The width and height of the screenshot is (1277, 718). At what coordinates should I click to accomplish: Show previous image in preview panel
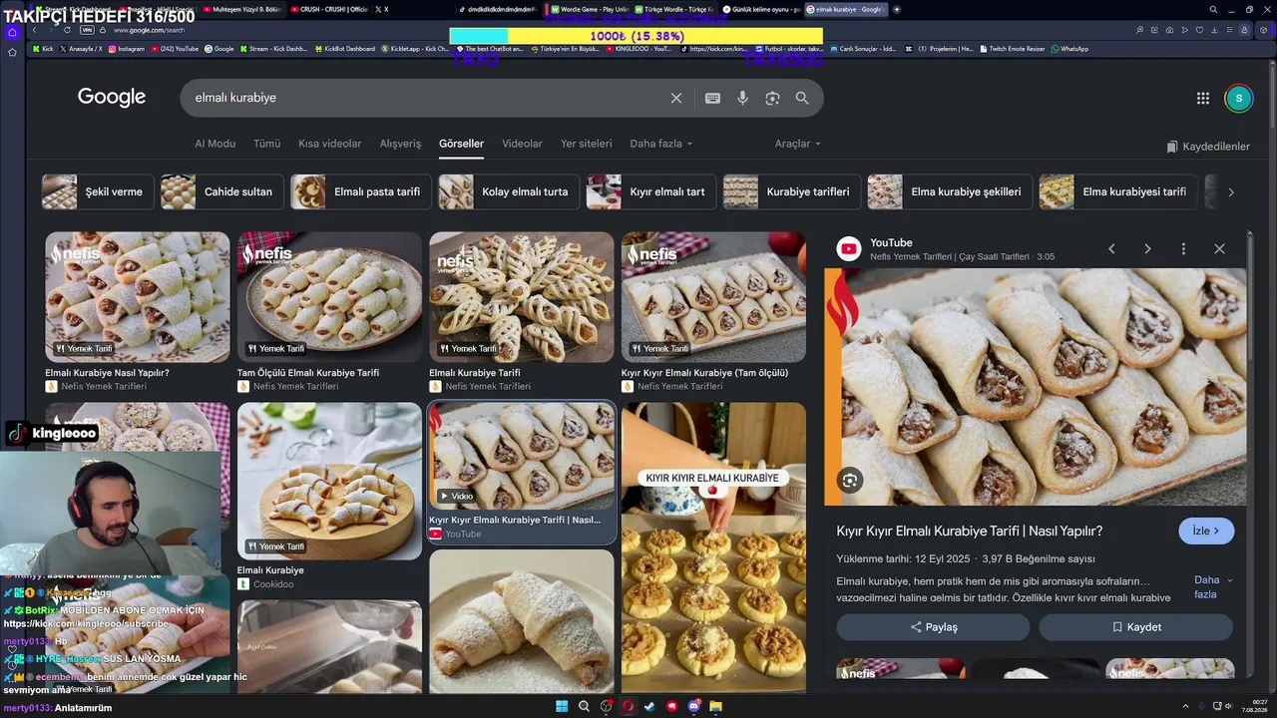tap(1111, 248)
